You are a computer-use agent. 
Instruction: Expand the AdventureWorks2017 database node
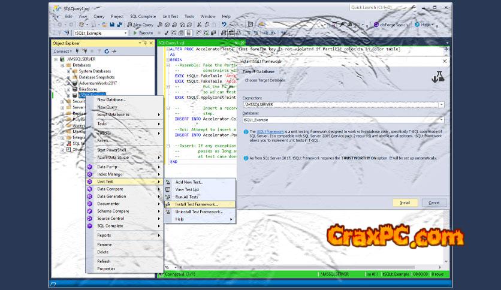click(x=69, y=83)
